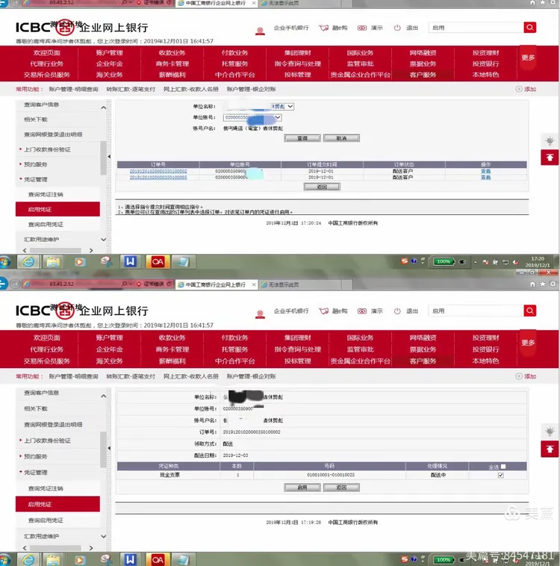Click the 退出 power icon in the upper window
This screenshot has height=566, width=560.
(397, 28)
